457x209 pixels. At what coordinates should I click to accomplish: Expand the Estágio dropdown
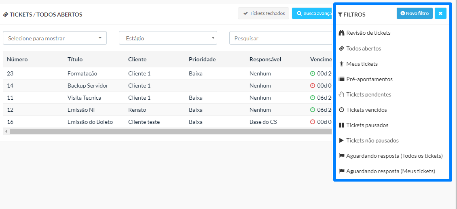[x=168, y=38]
